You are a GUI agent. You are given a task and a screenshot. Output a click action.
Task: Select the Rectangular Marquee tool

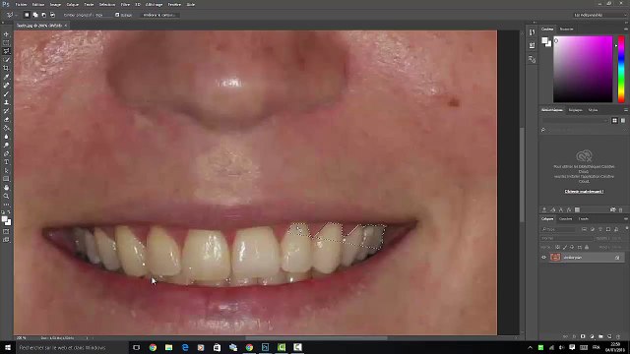point(7,42)
